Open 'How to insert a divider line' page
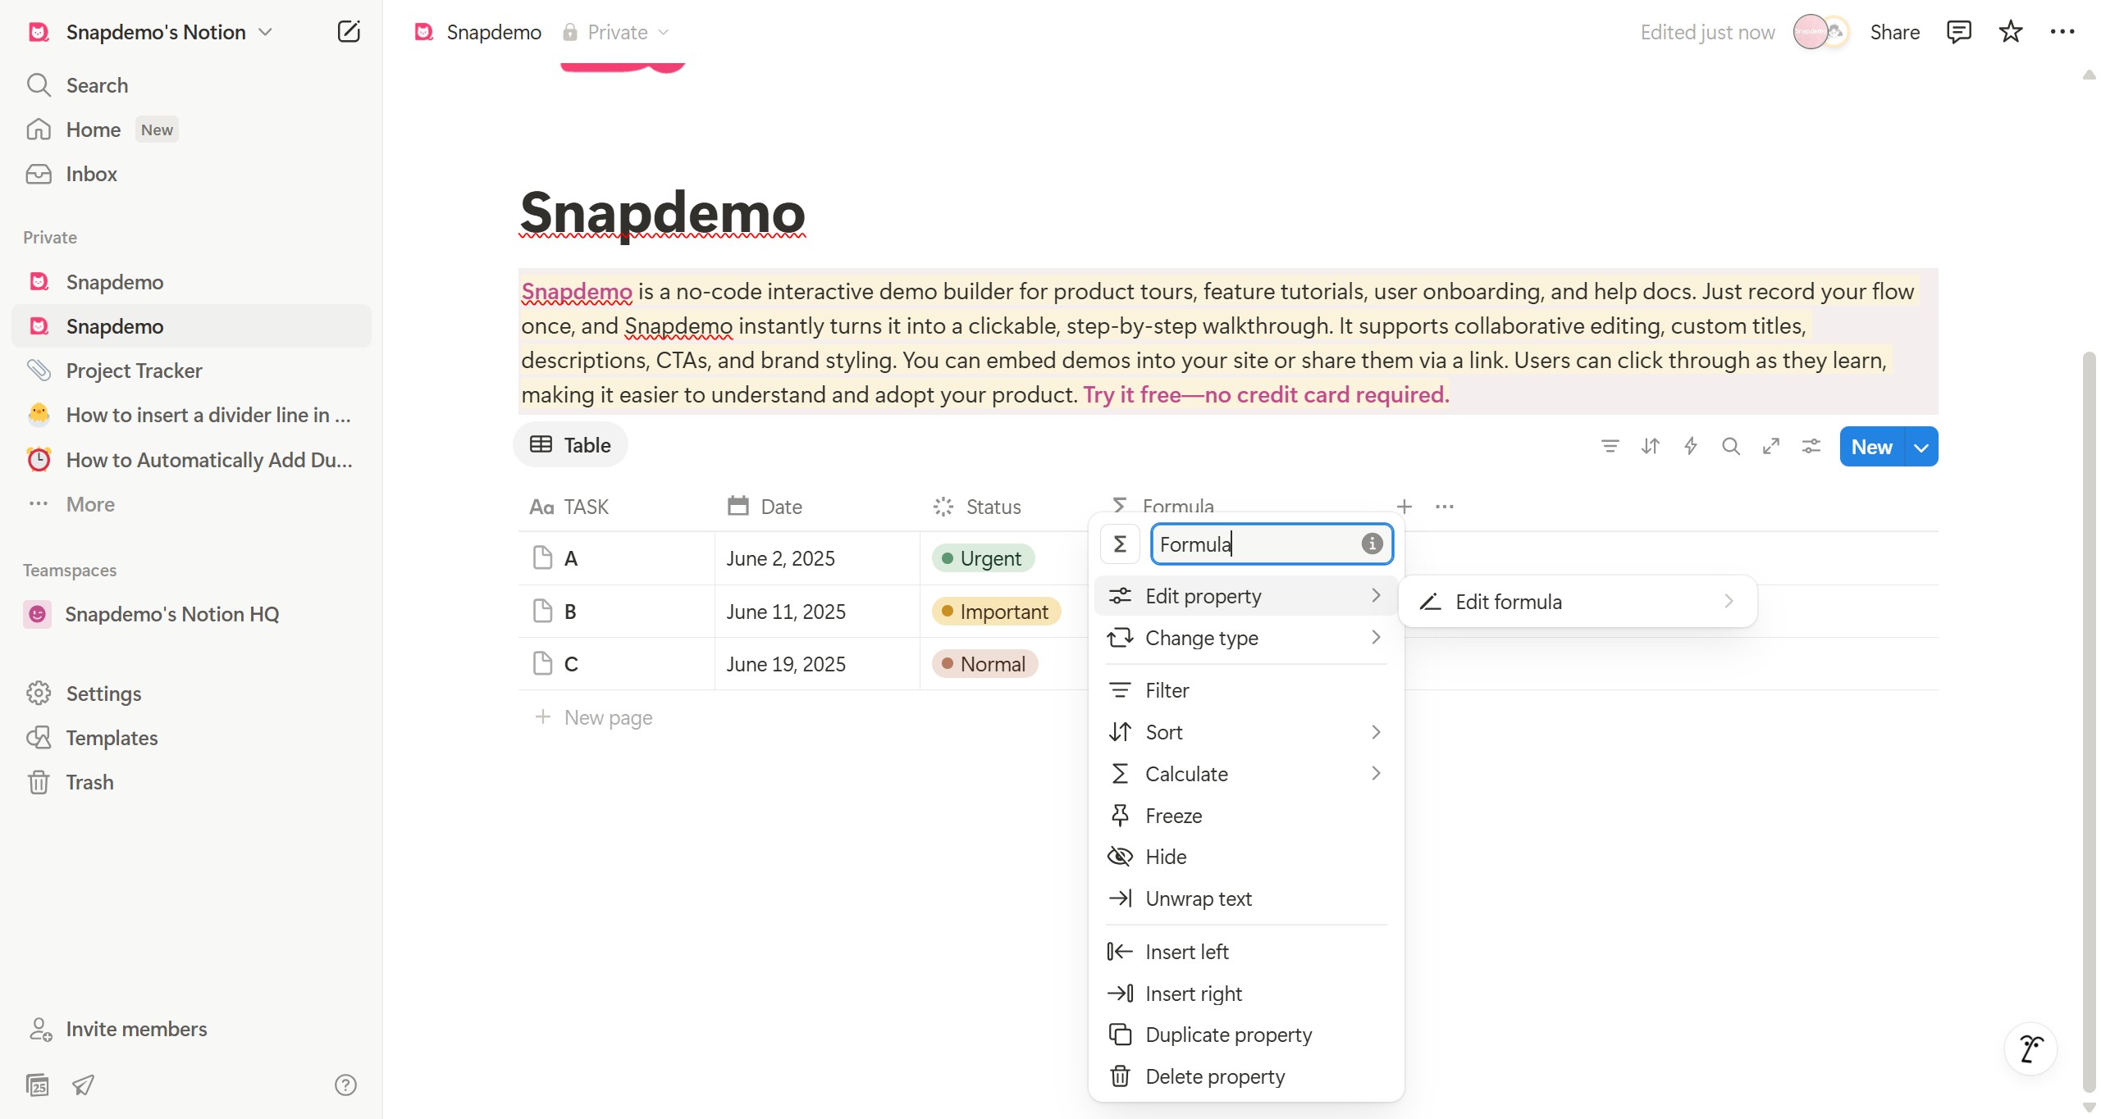 tap(191, 415)
